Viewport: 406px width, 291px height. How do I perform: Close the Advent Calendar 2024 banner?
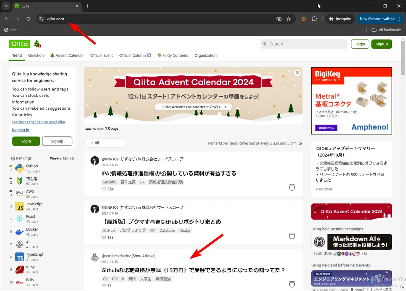click(x=297, y=73)
